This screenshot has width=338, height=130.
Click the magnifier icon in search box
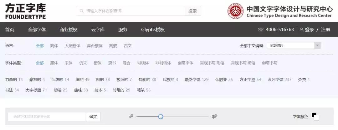[x=81, y=11]
